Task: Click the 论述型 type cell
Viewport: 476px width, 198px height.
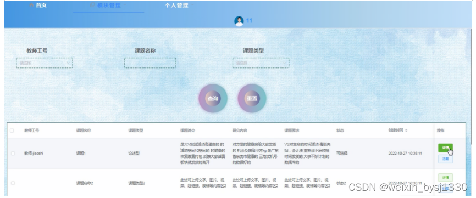Action: (134, 154)
